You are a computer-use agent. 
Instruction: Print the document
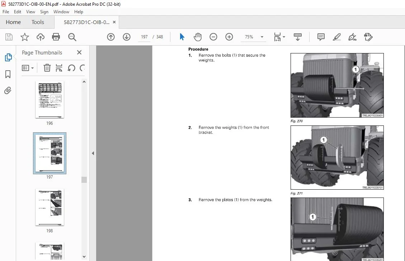coord(56,37)
